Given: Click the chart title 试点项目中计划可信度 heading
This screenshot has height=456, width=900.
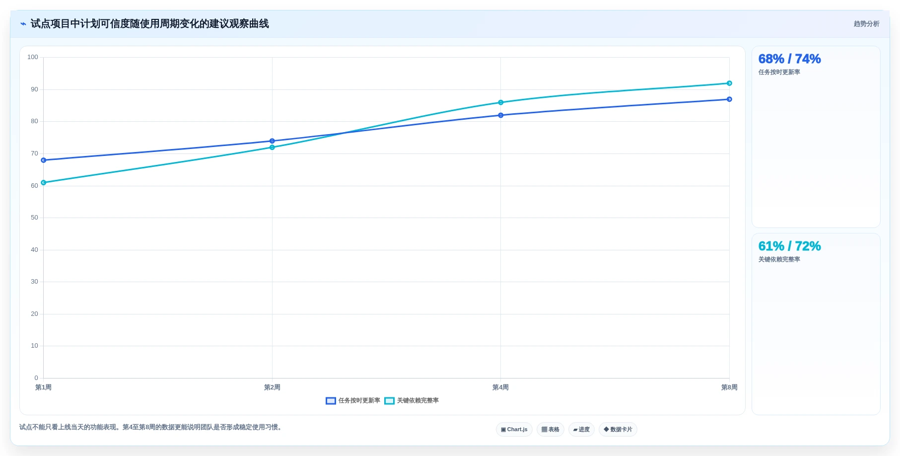Looking at the screenshot, I should click(149, 24).
